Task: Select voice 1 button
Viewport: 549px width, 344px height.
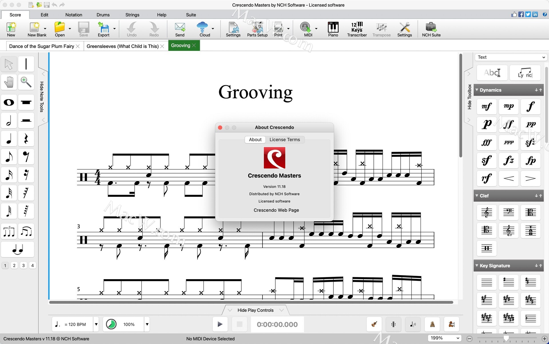Action: [5, 265]
